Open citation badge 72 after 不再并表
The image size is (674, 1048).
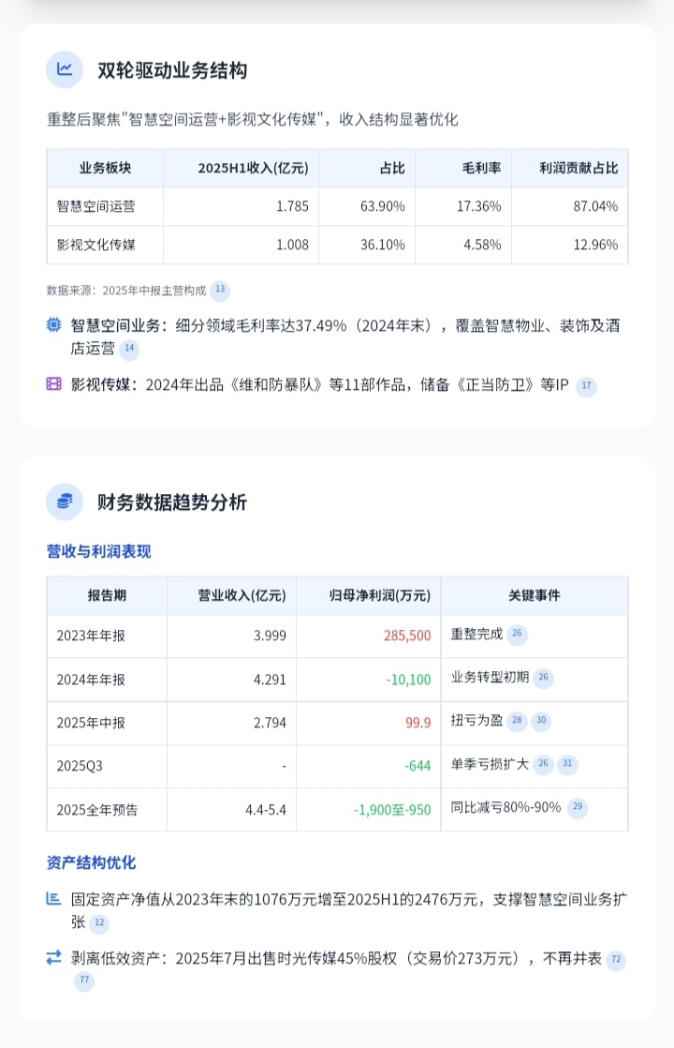point(616,960)
